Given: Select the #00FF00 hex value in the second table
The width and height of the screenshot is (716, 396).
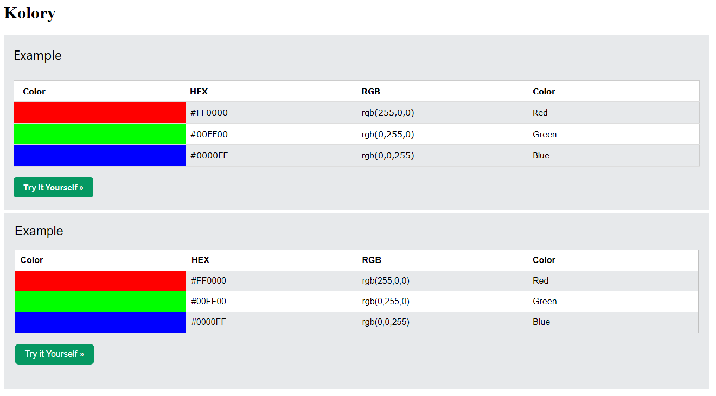Looking at the screenshot, I should (x=209, y=302).
